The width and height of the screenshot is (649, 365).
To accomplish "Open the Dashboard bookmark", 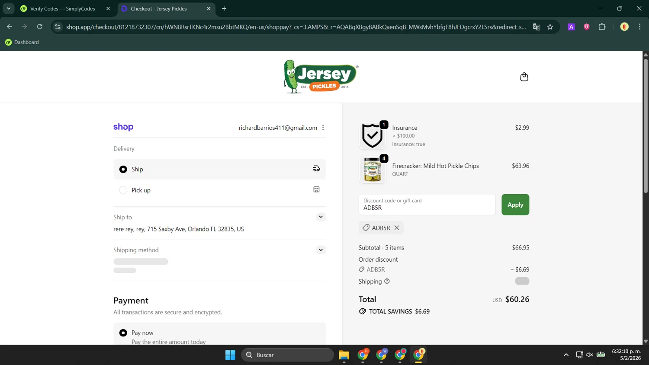I will point(22,42).
